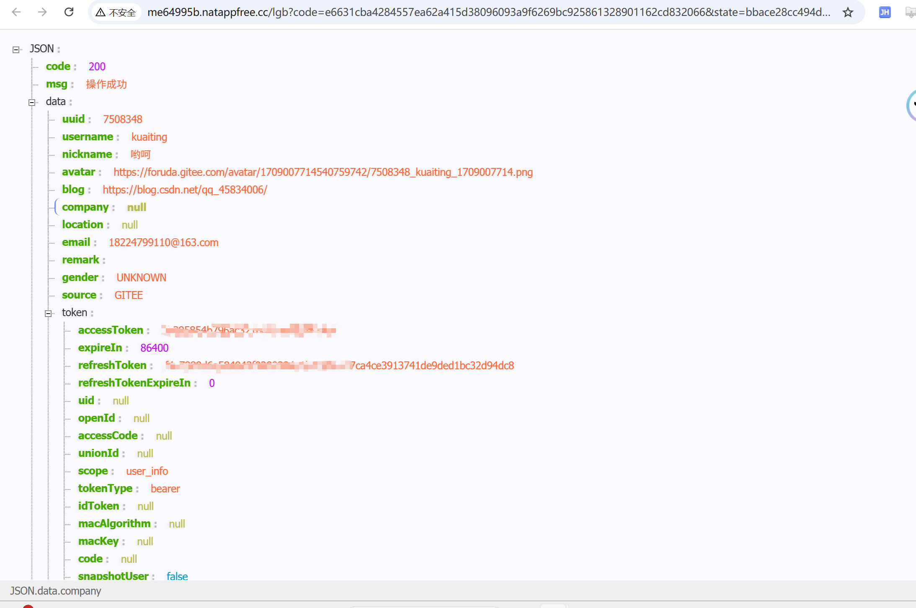Viewport: 916px width, 608px height.
Task: Select the company key
Action: pyautogui.click(x=85, y=207)
